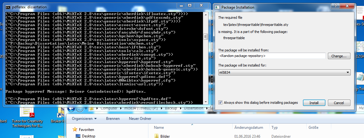Click Computer in Explorer address breadcrumb
The width and height of the screenshot is (364, 138).
pyautogui.click(x=109, y=108)
